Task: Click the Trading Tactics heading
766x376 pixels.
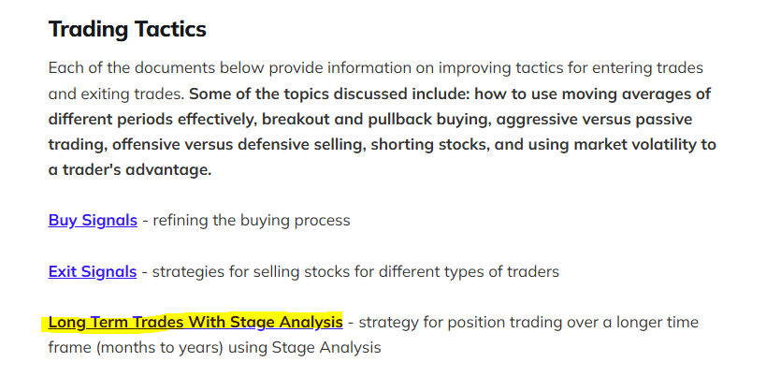Action: point(127,29)
